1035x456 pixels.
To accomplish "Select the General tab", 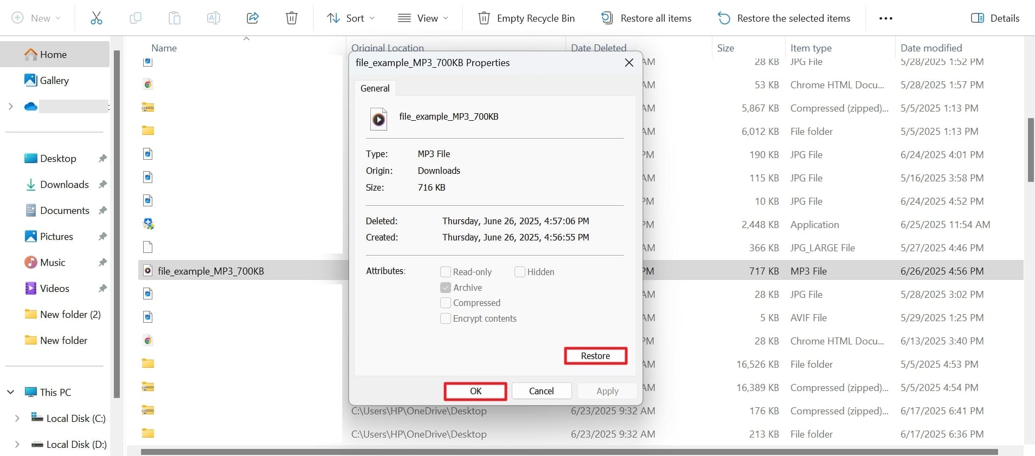I will coord(375,88).
